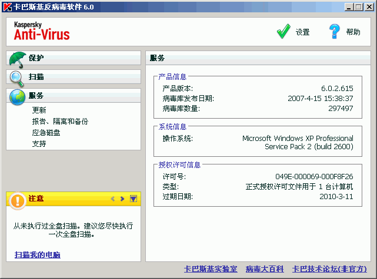Click virus database count 297497
The height and width of the screenshot is (279, 377).
(341, 109)
